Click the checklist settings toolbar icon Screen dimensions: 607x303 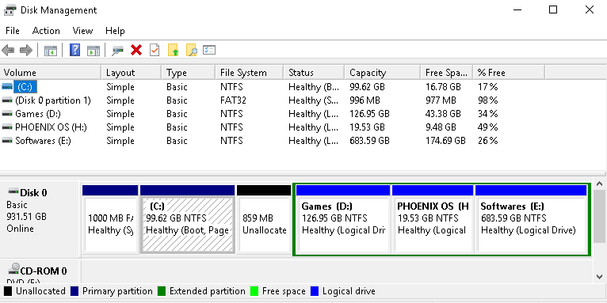tap(209, 50)
